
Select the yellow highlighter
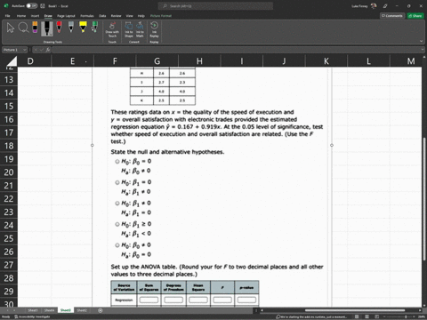[83, 28]
